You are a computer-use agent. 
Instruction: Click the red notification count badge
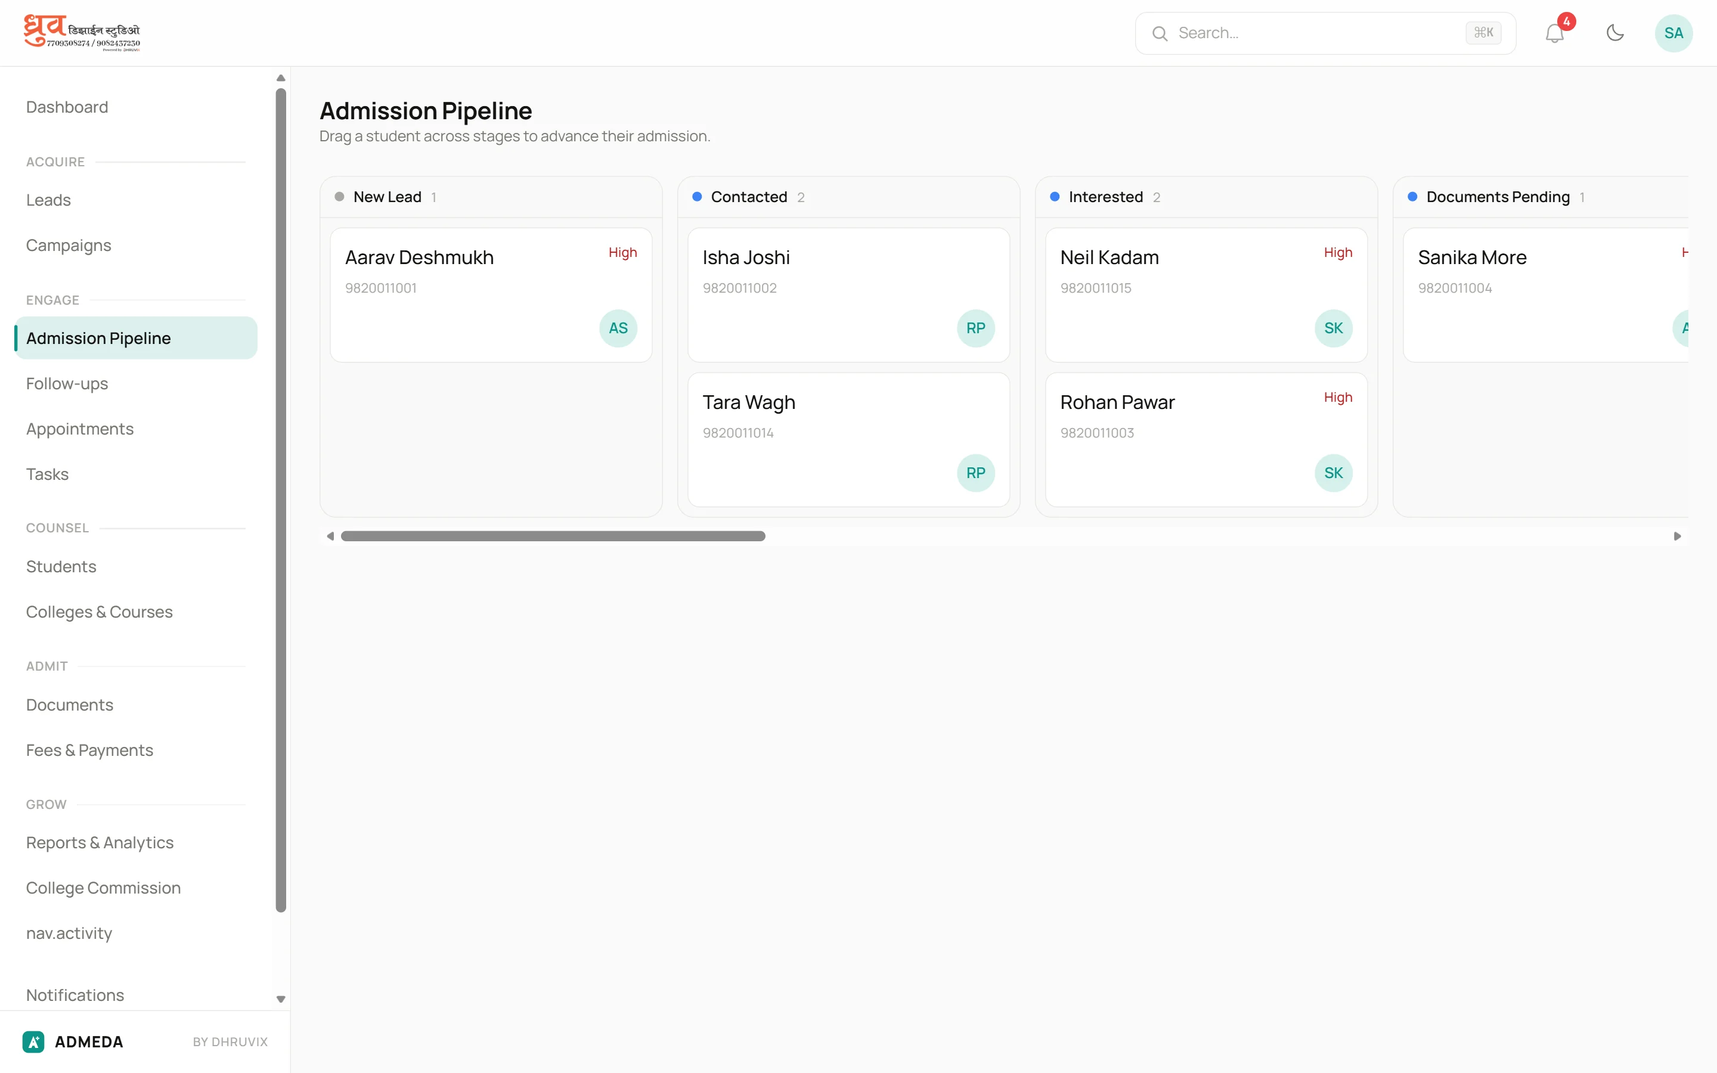[1567, 21]
